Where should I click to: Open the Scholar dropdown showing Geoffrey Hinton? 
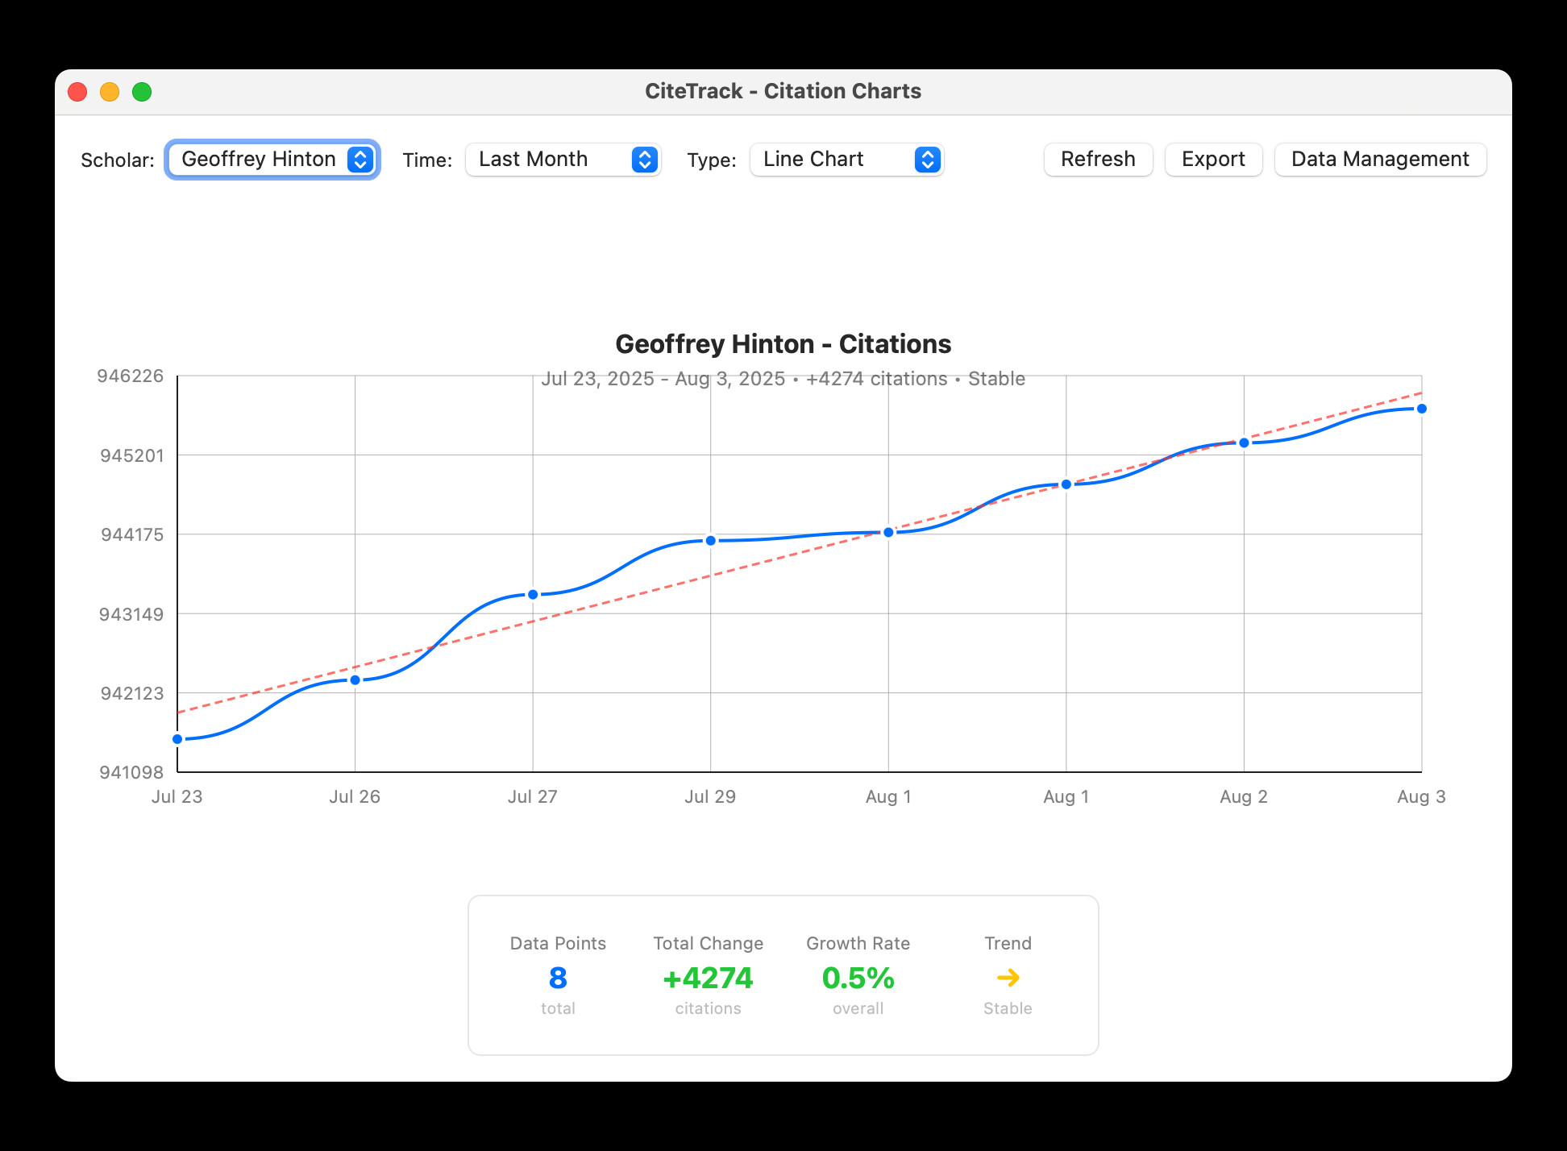(272, 160)
